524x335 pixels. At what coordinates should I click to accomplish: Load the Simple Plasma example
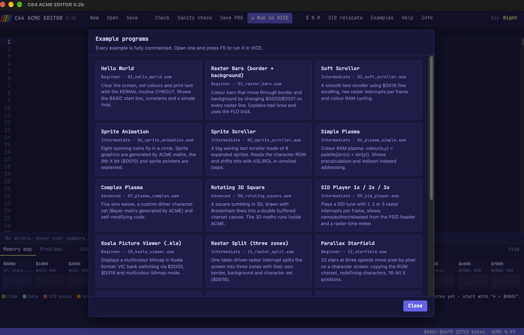coord(368,150)
